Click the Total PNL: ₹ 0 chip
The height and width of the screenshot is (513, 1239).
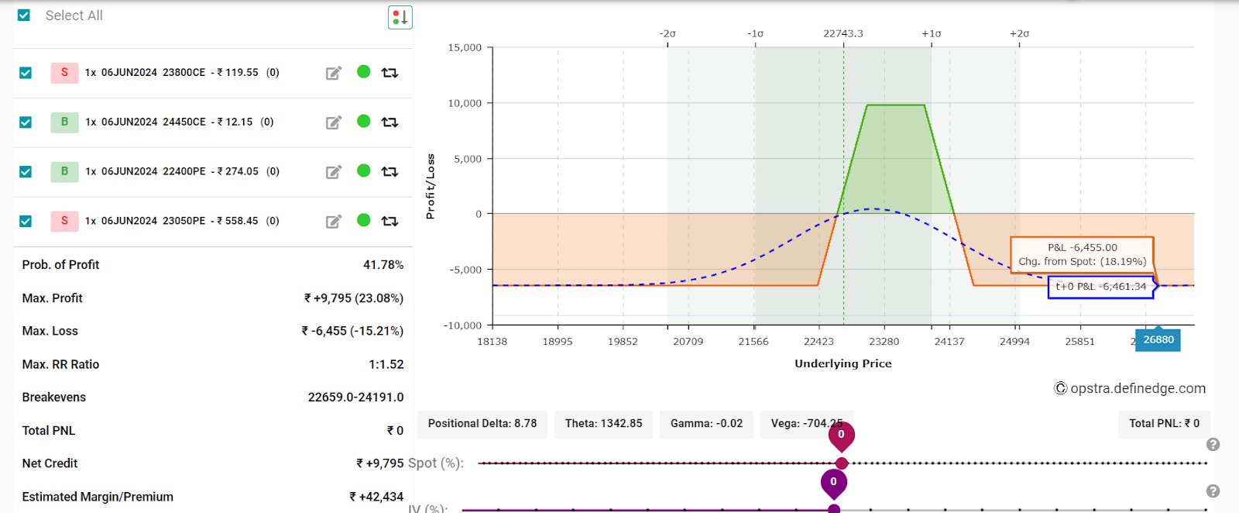(x=1164, y=424)
